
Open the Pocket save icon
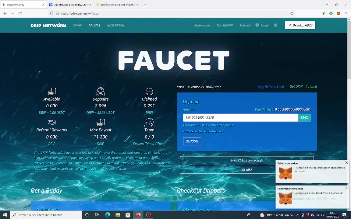(x=323, y=13)
